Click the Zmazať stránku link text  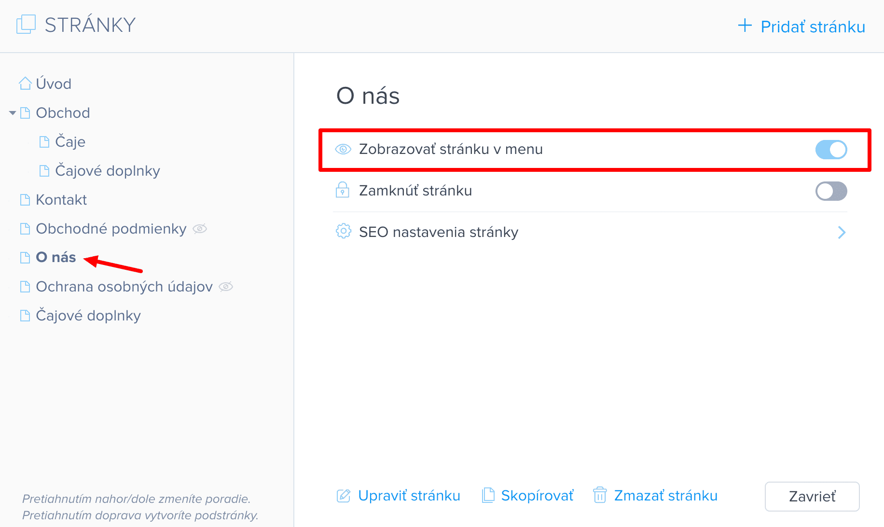click(x=665, y=496)
